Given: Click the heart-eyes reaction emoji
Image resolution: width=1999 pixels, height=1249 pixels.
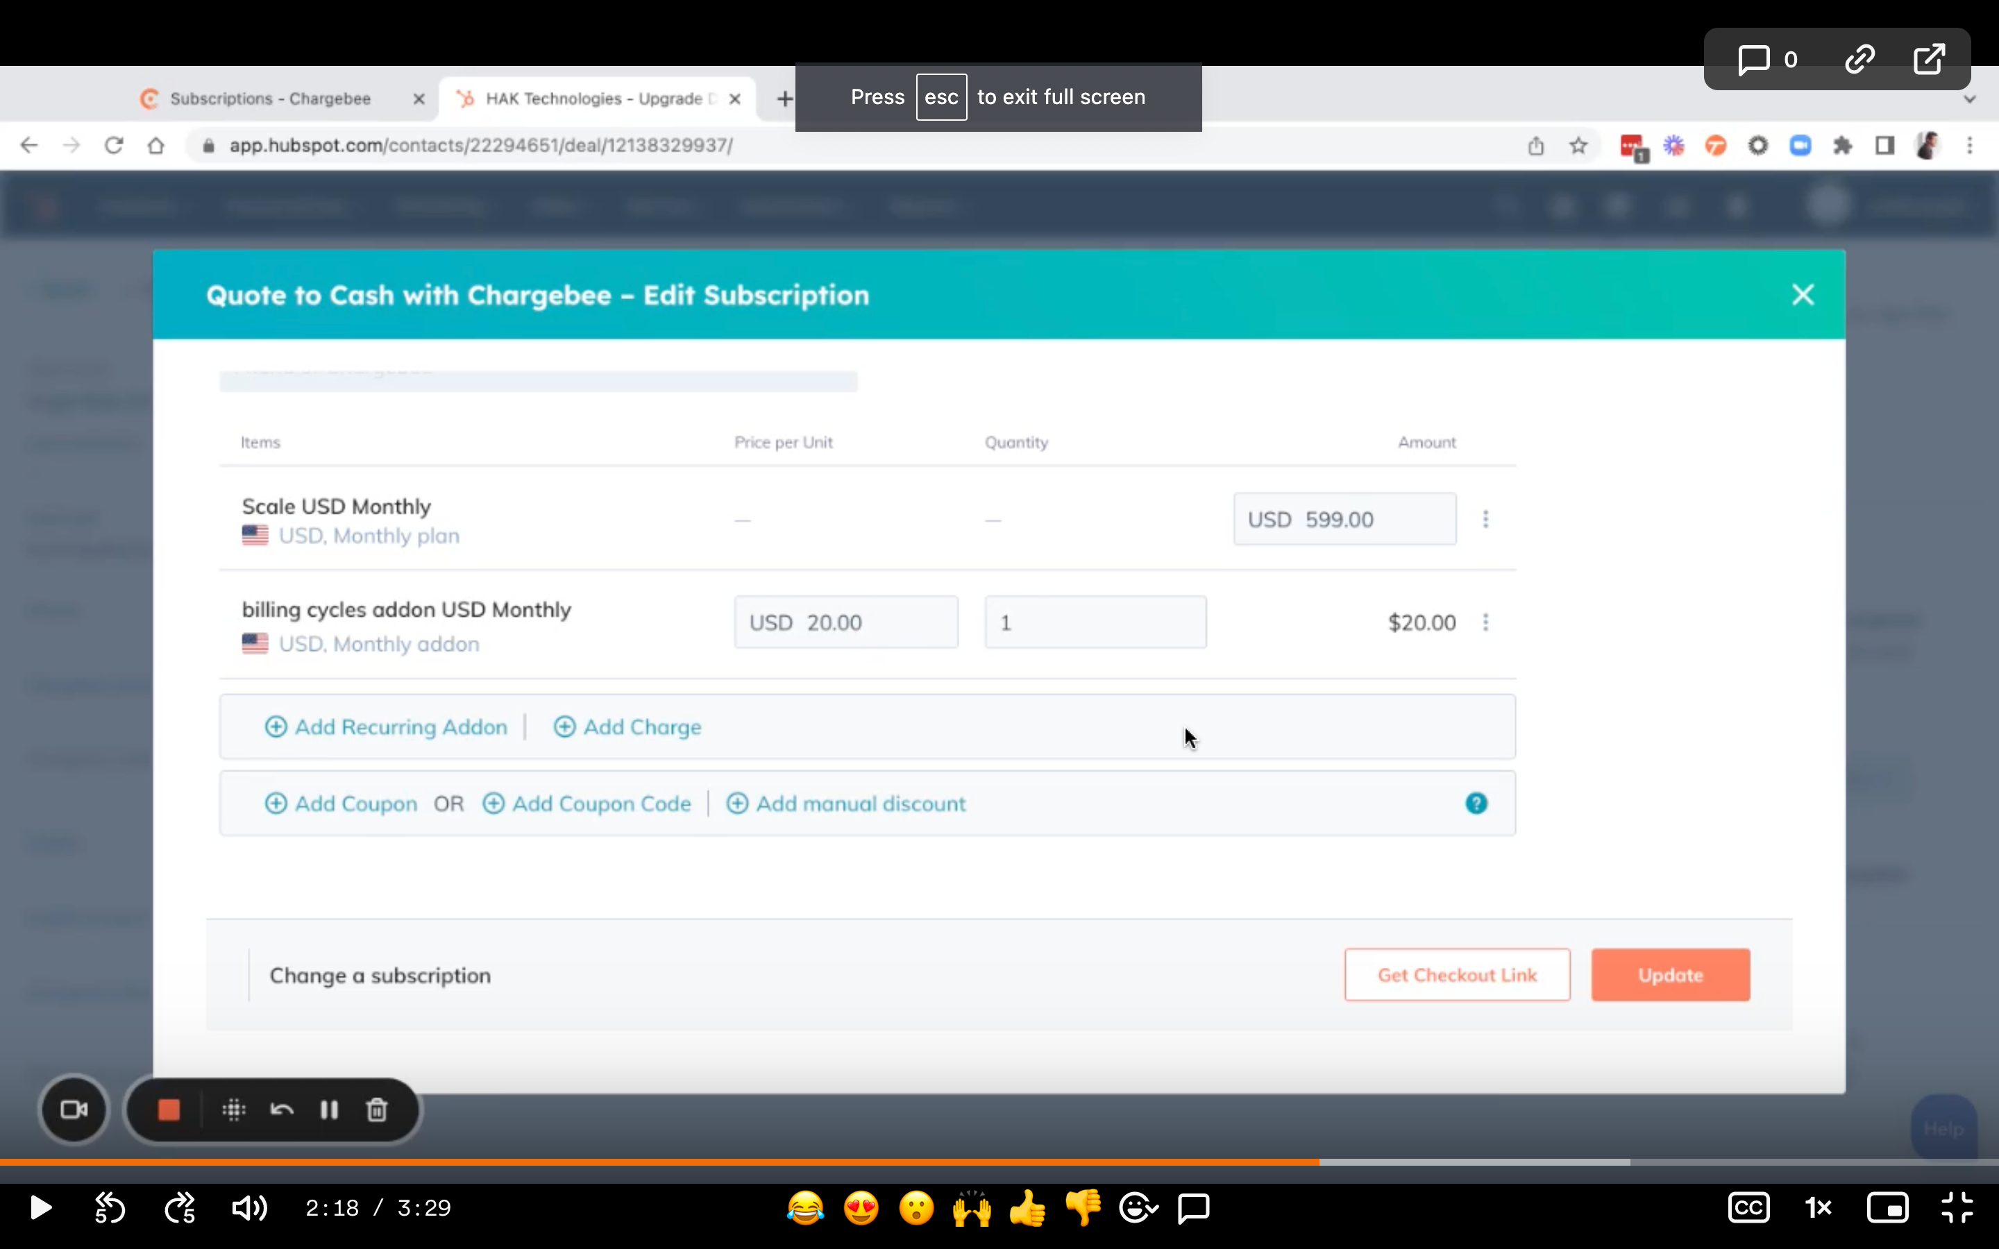Looking at the screenshot, I should 861,1207.
